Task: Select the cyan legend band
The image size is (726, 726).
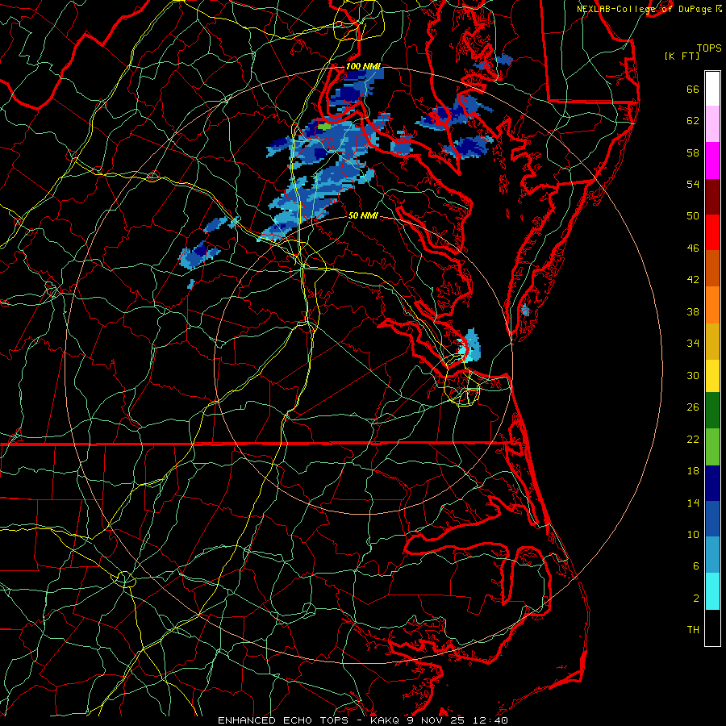Action: click(712, 591)
